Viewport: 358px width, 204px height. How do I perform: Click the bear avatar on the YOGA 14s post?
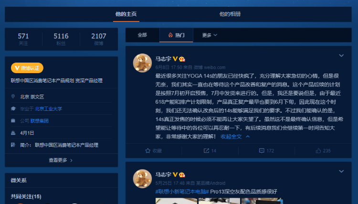[x=142, y=63]
